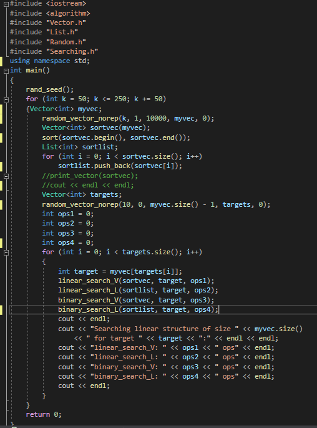Viewport: 317px width, 428px height.
Task: Click the List<int> sortlist declaration
Action: click(80, 147)
